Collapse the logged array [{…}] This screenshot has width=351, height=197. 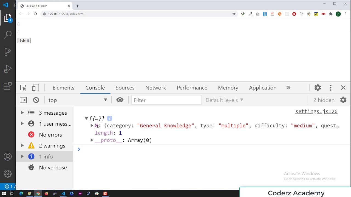point(86,118)
